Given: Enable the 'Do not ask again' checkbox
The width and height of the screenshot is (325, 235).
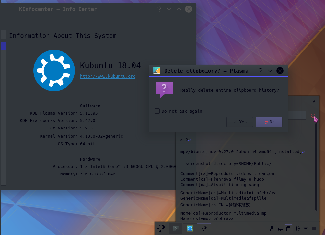Looking at the screenshot, I should point(157,111).
